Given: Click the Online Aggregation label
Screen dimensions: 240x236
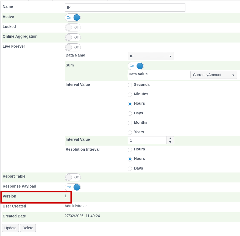Looking at the screenshot, I should (x=20, y=36).
